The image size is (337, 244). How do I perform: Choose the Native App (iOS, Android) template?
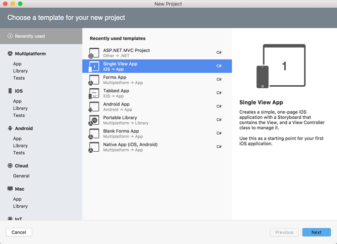(157, 147)
